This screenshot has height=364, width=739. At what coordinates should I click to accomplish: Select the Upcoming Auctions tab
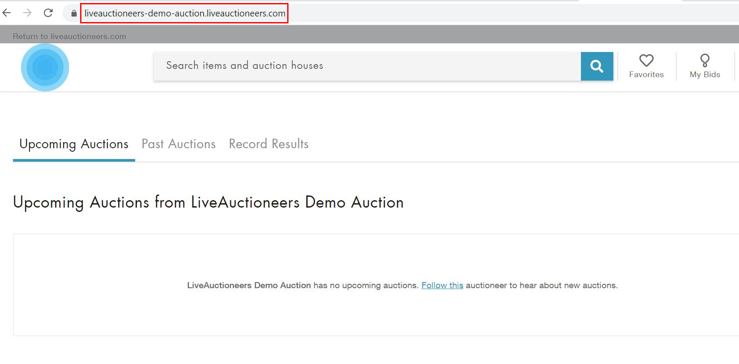pos(74,144)
